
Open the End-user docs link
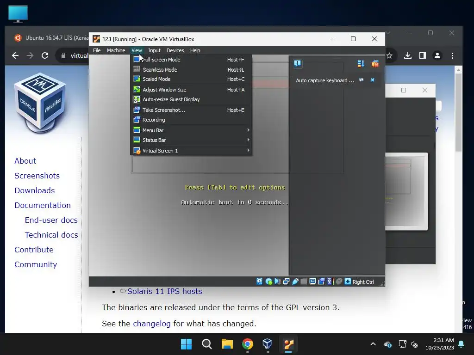pos(51,220)
